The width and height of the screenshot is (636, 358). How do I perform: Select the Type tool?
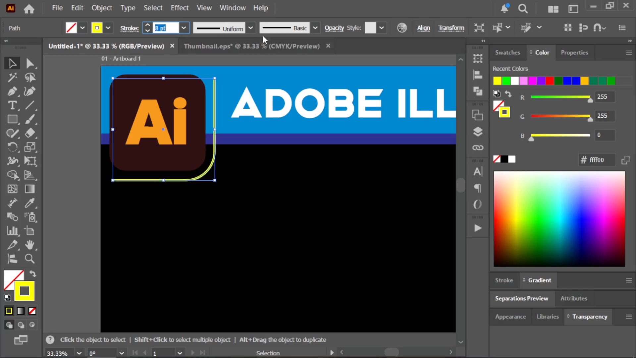tap(12, 105)
